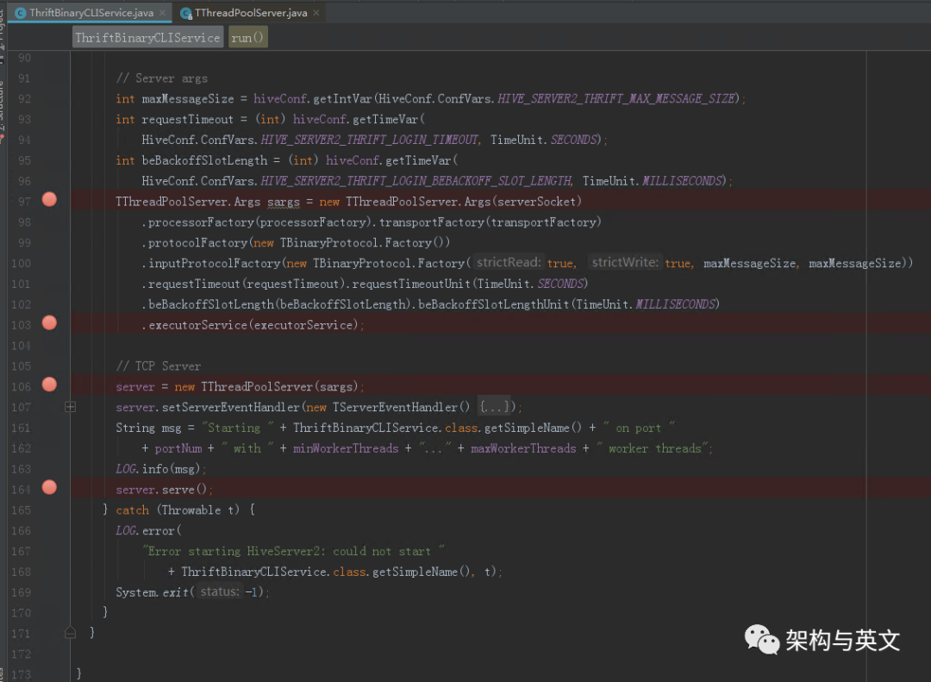Click "Starting" string literal on line 161
Viewport: 931px width, 682px height.
pos(238,428)
